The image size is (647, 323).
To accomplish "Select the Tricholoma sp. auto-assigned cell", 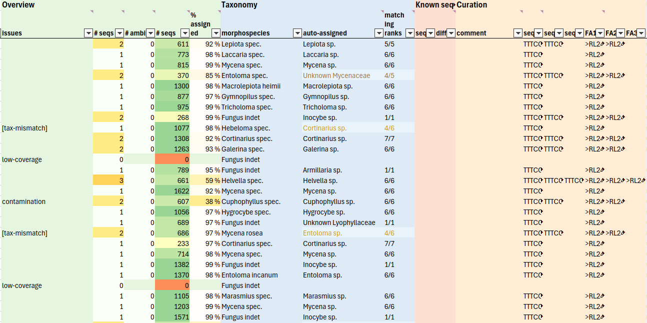I will 343,107.
